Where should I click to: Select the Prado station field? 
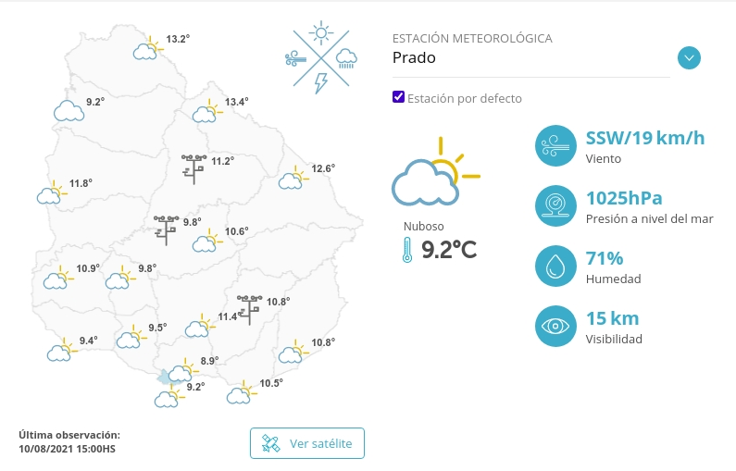pyautogui.click(x=530, y=58)
